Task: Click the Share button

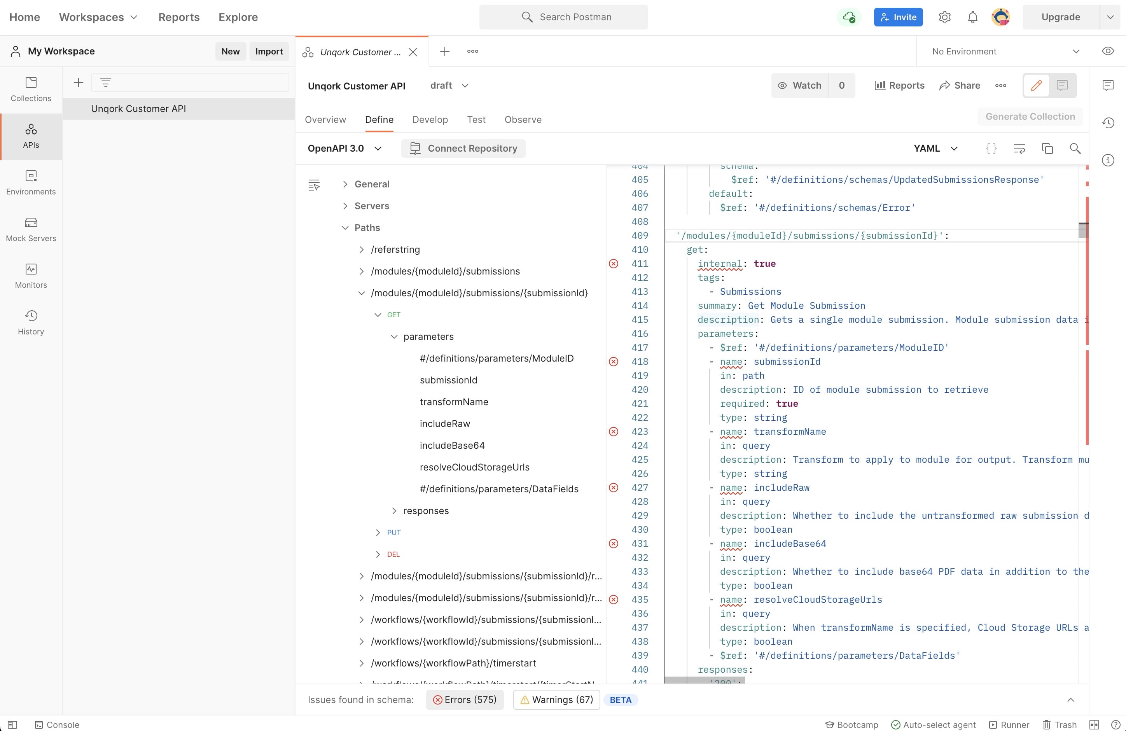Action: tap(960, 86)
